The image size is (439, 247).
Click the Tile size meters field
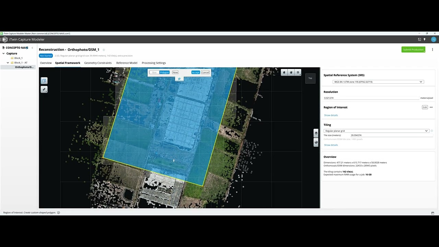(x=391, y=135)
